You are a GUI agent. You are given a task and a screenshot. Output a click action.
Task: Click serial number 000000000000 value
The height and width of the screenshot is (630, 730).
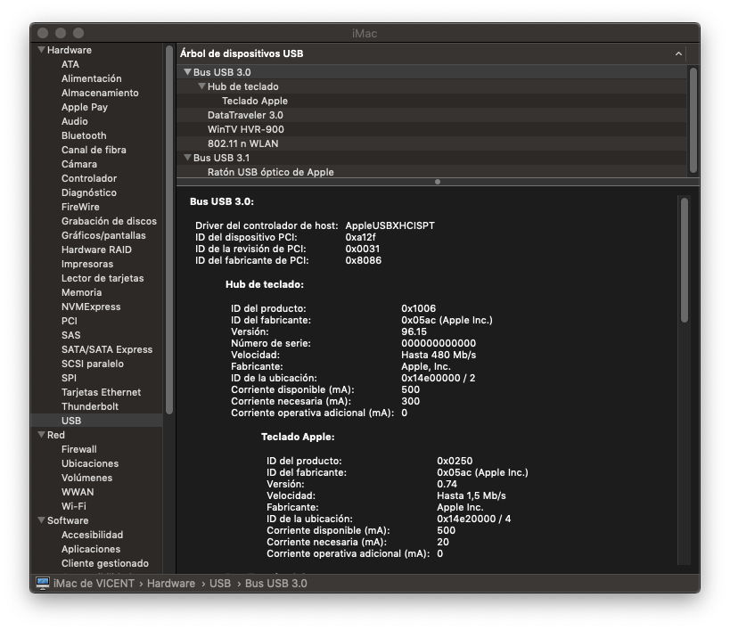[x=439, y=343]
